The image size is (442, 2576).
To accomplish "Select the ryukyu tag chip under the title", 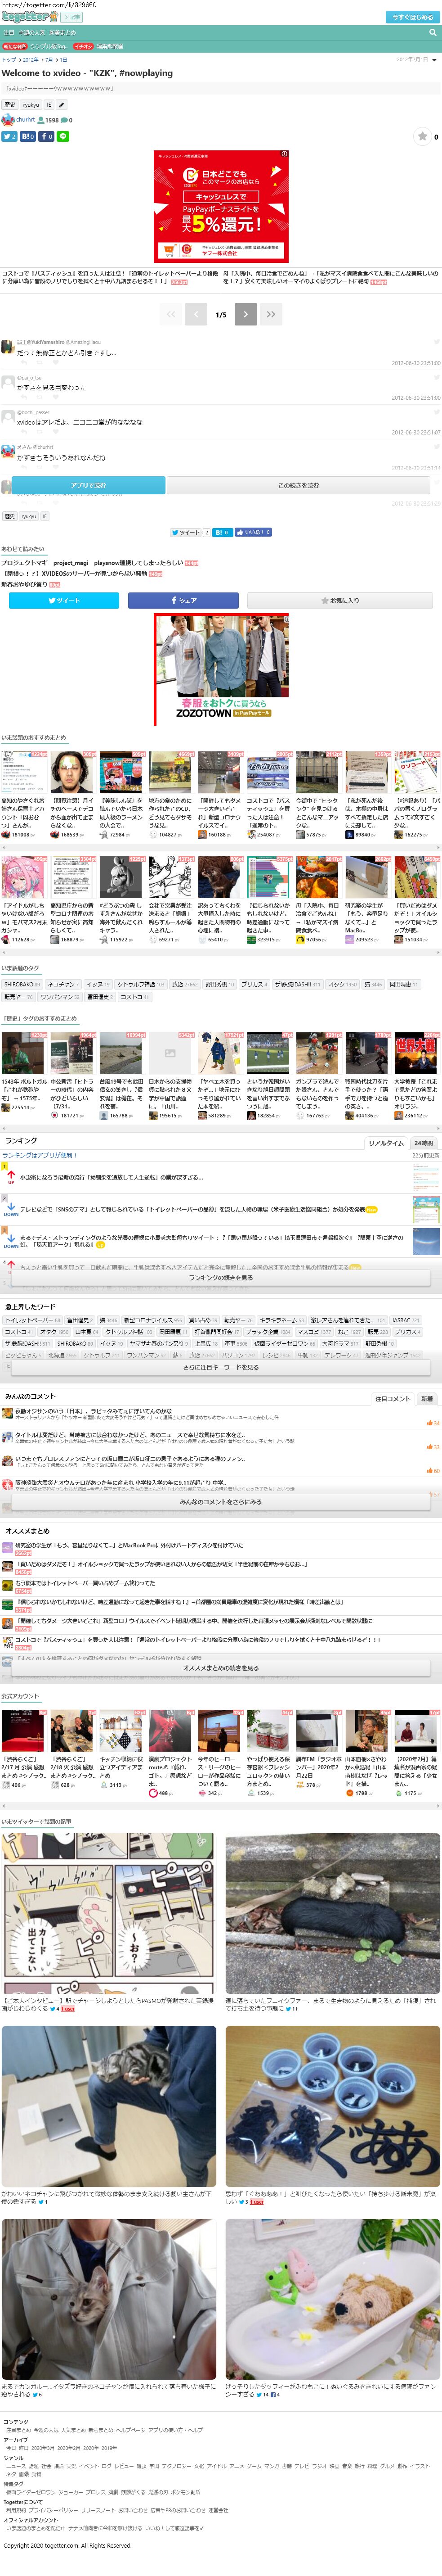I will click(x=31, y=105).
